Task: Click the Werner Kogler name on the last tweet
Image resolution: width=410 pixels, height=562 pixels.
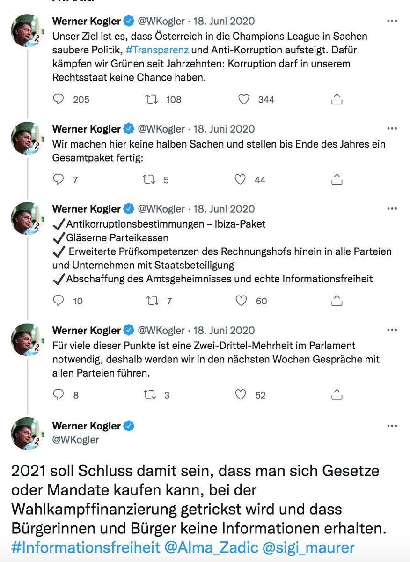Action: 87,426
